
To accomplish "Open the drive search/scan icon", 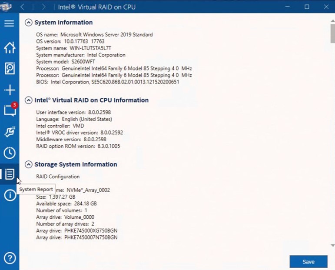I will (x=10, y=68).
